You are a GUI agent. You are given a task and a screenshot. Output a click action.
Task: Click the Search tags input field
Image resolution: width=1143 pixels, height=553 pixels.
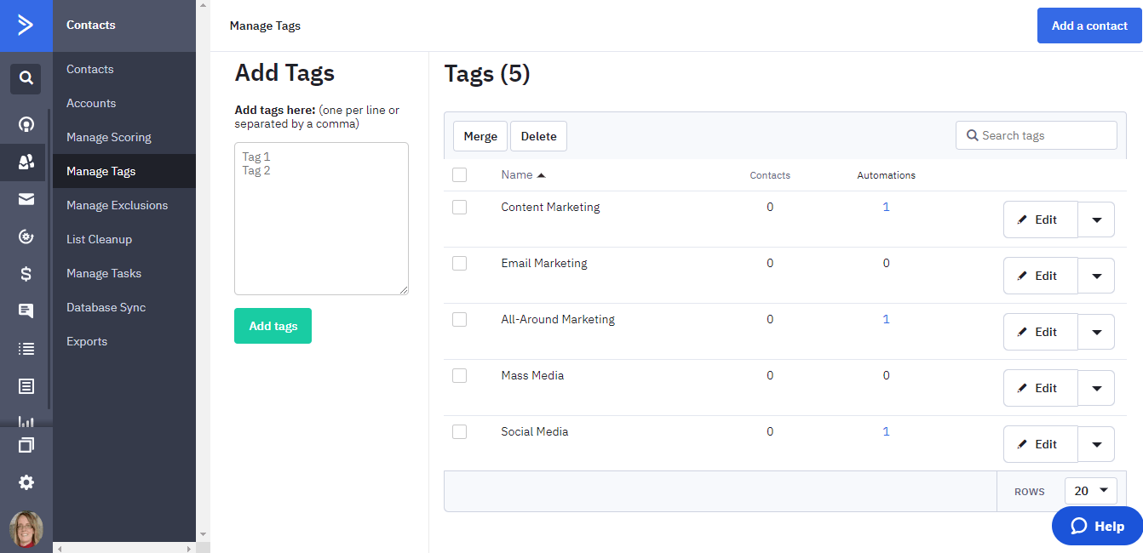pyautogui.click(x=1045, y=135)
